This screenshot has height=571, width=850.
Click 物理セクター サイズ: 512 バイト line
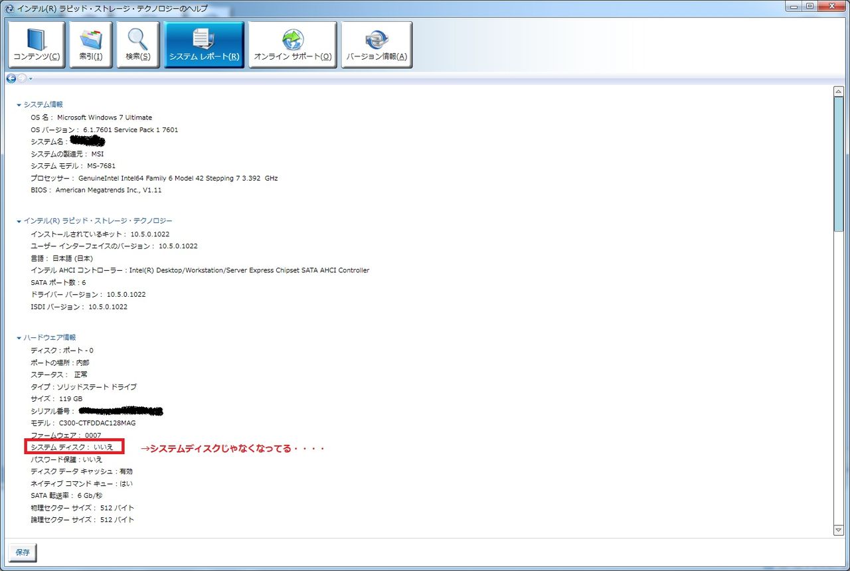(x=82, y=508)
